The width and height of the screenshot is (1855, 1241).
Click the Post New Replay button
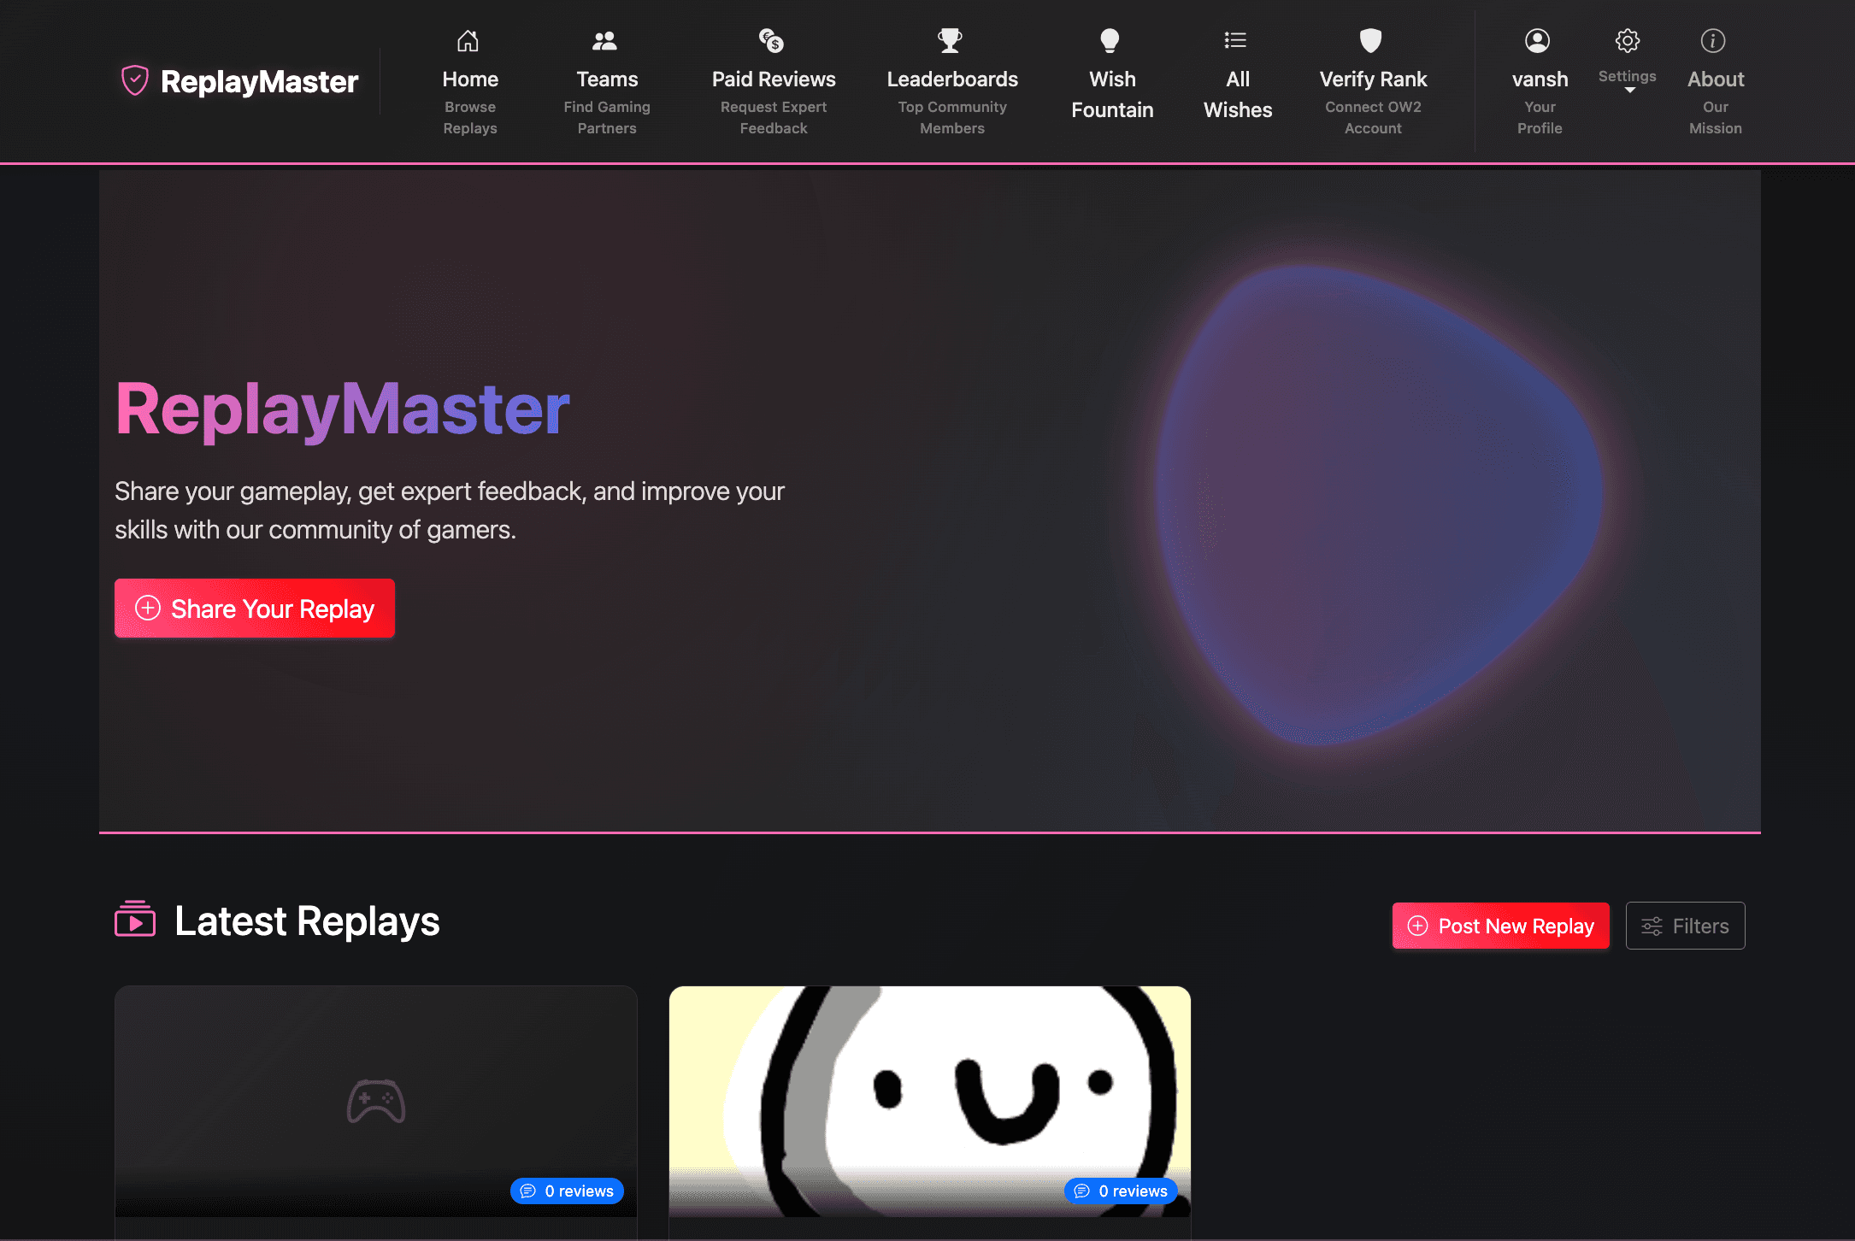tap(1499, 926)
